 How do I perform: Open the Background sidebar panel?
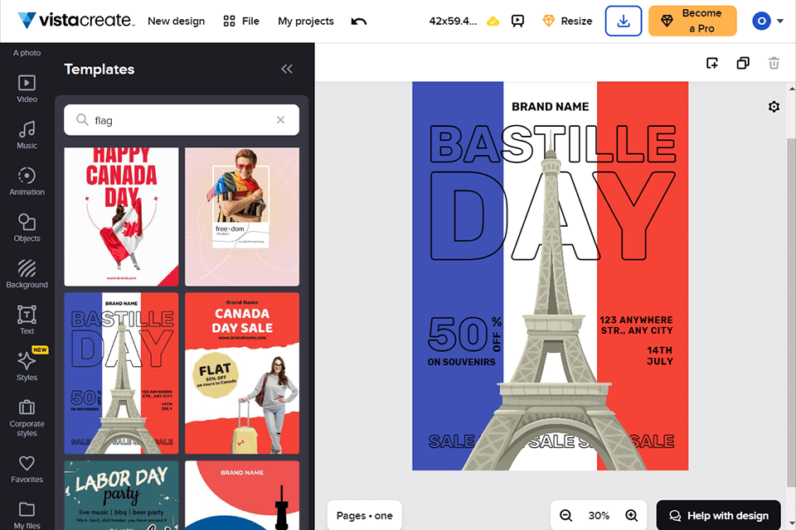click(x=27, y=274)
